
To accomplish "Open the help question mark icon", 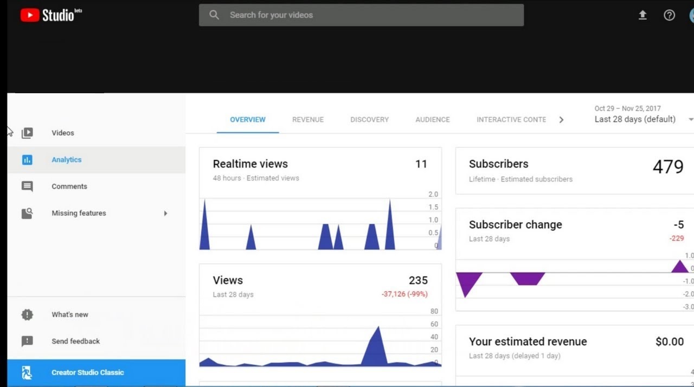I will 670,15.
